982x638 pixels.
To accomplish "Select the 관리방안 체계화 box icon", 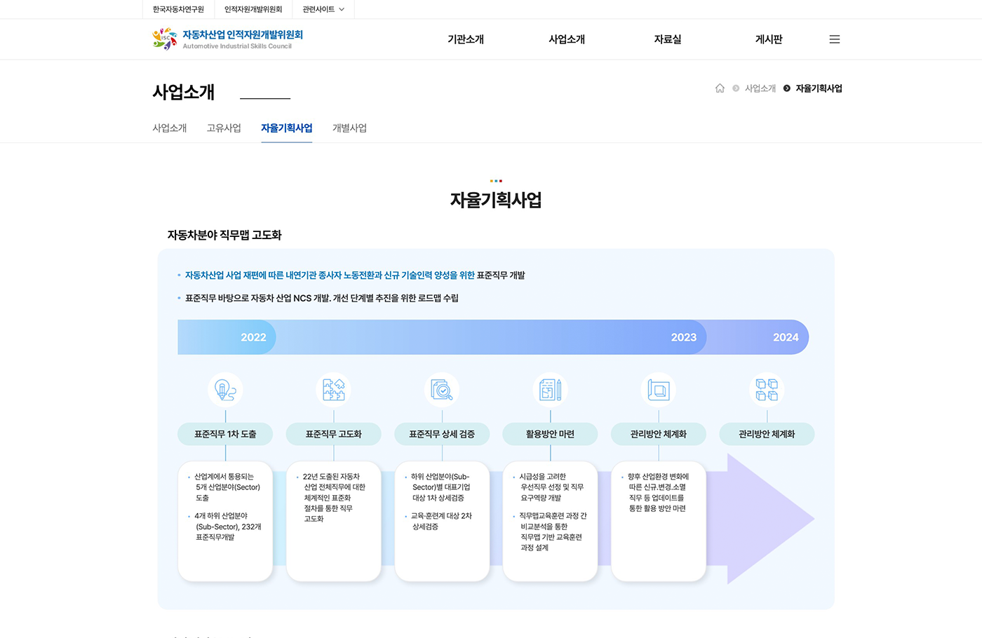I will (x=658, y=390).
